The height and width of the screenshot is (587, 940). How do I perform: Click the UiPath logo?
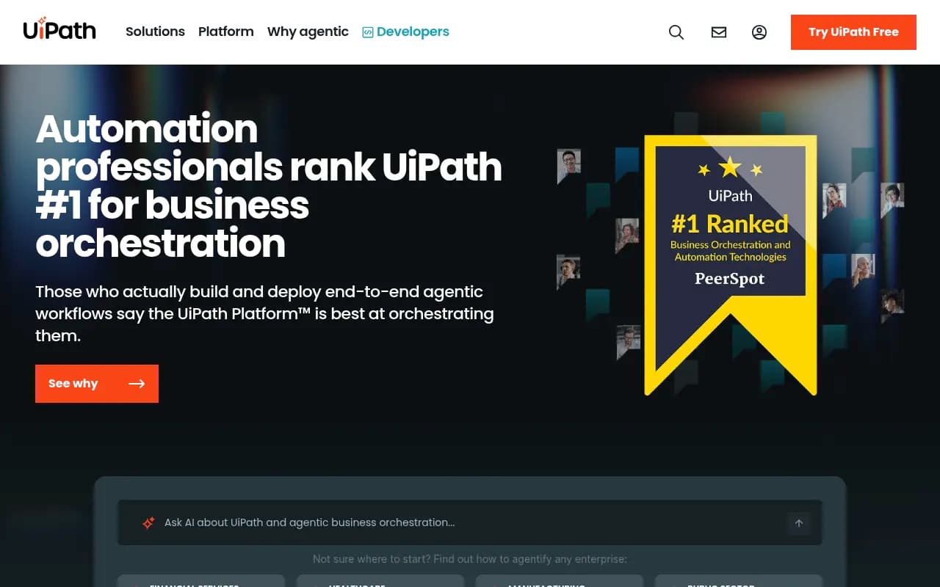(x=59, y=29)
